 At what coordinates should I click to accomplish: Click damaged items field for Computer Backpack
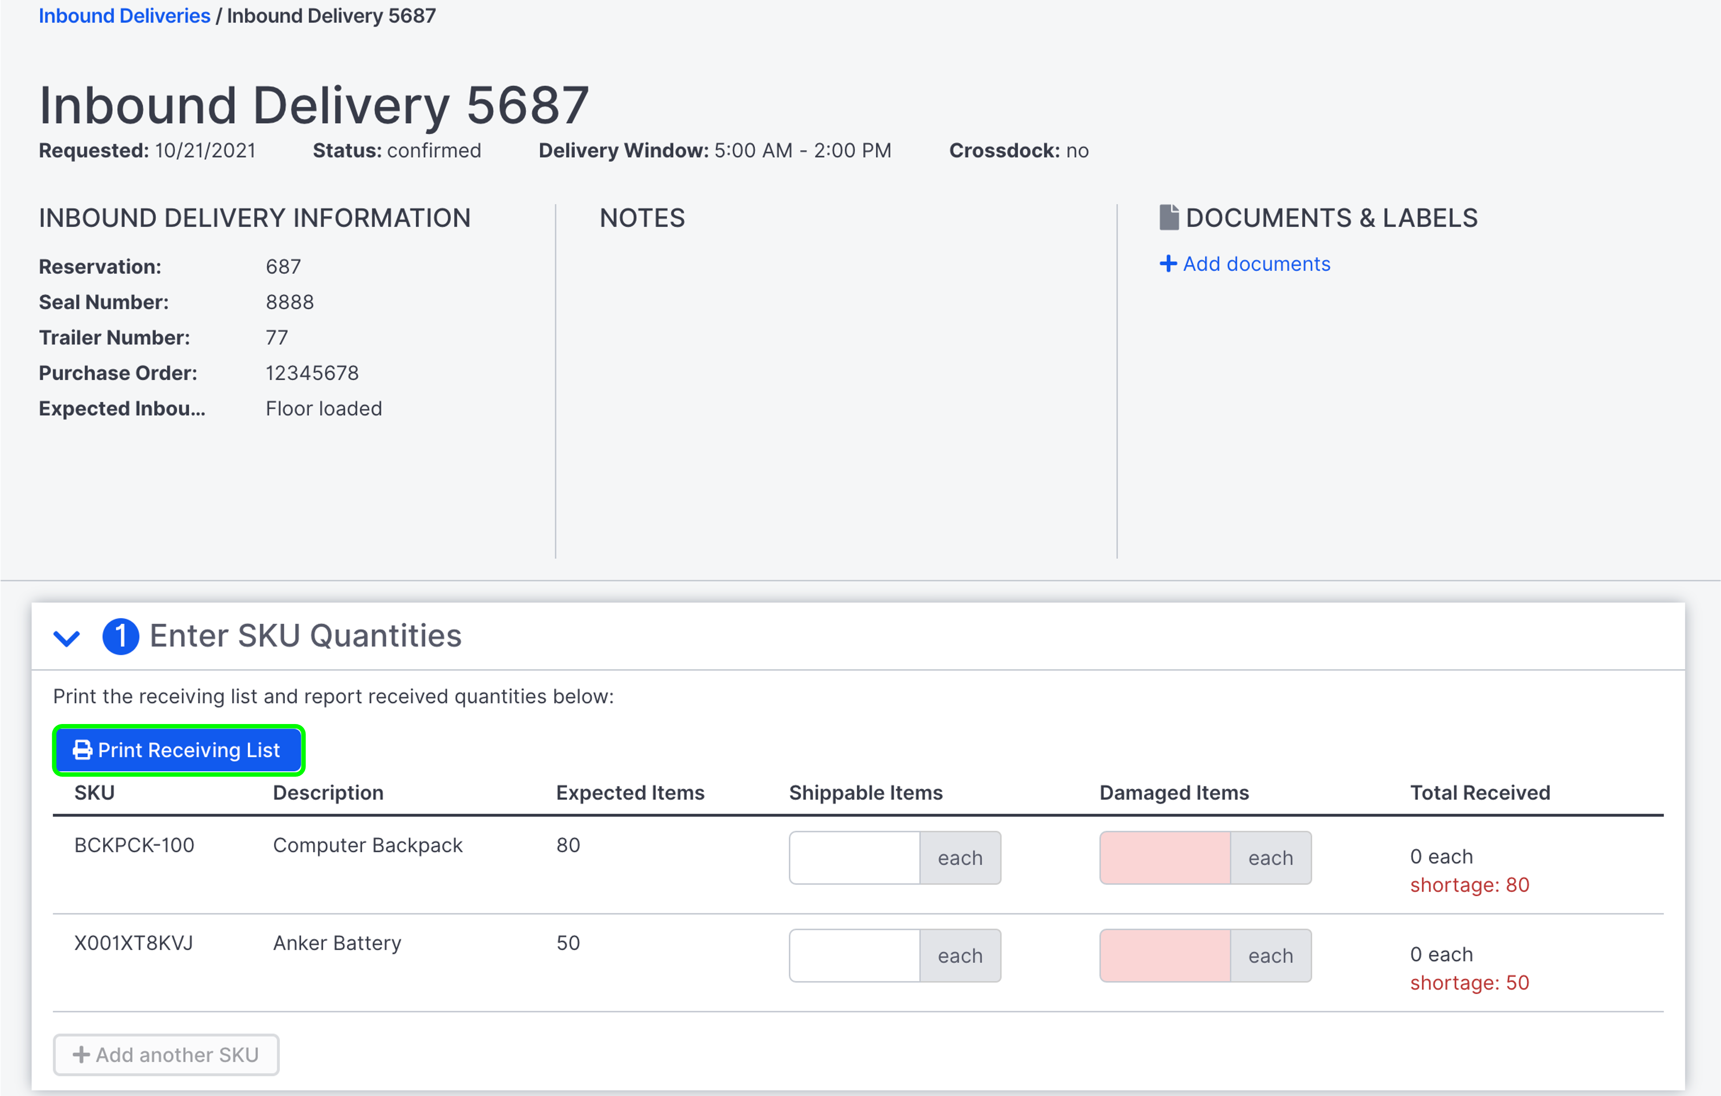[x=1164, y=857]
